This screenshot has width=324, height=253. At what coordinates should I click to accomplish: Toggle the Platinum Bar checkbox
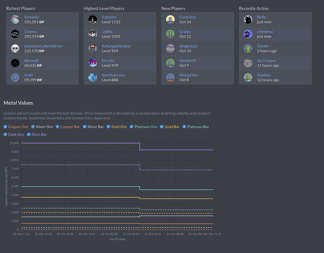point(184,126)
